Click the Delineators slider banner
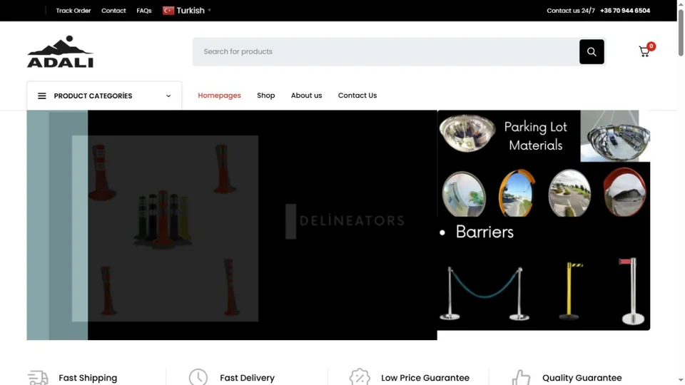The image size is (685, 385). point(231,225)
